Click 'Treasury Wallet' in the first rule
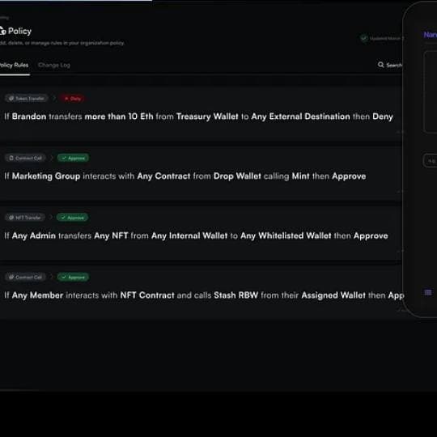The height and width of the screenshot is (437, 437). [x=207, y=117]
